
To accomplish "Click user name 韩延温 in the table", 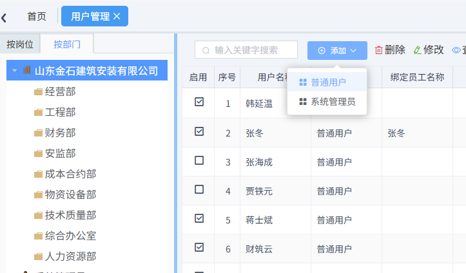I will [x=259, y=104].
